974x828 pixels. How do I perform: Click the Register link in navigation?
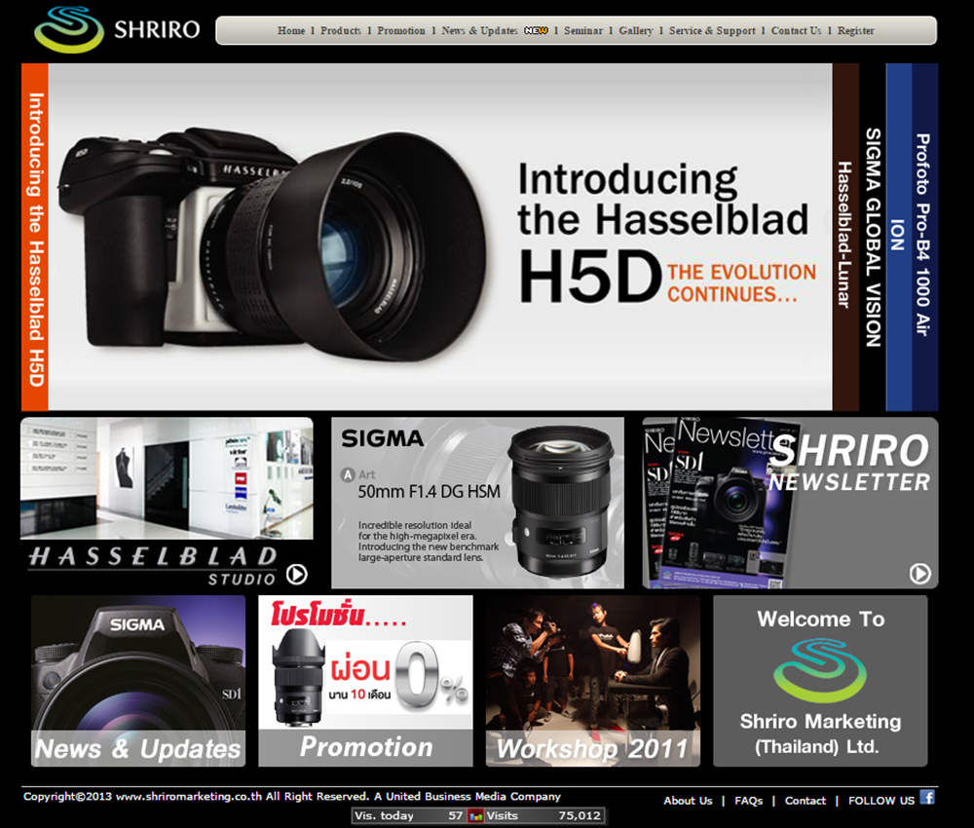tap(856, 31)
